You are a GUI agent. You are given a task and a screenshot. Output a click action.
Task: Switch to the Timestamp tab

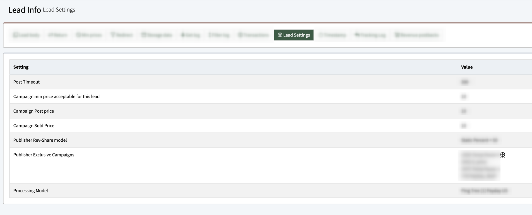coord(332,35)
